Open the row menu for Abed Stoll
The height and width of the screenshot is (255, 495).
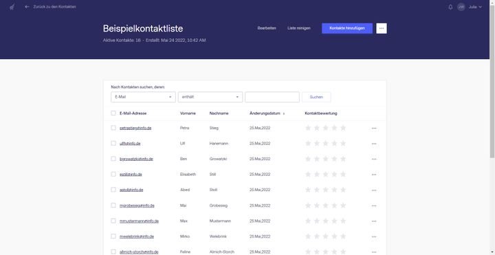374,190
